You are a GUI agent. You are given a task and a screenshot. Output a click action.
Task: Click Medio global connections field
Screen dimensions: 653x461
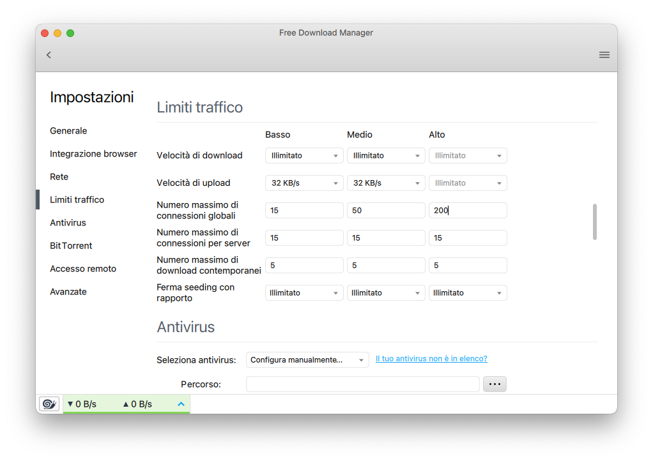[386, 211]
